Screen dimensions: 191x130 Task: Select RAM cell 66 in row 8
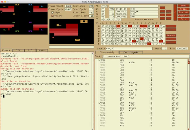(130, 26)
